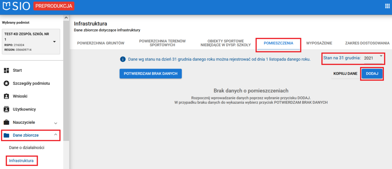
Task: Select the Pomieszczenia tab
Action: 279,43
